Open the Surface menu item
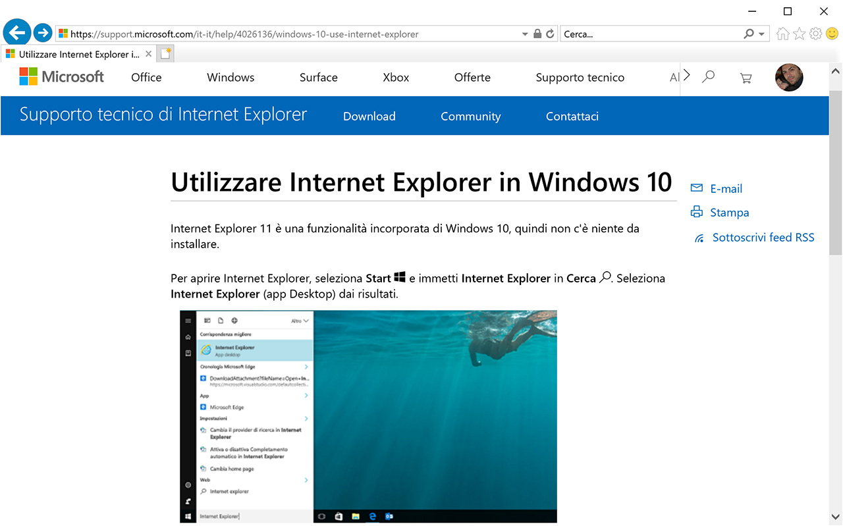The image size is (843, 526). point(319,78)
